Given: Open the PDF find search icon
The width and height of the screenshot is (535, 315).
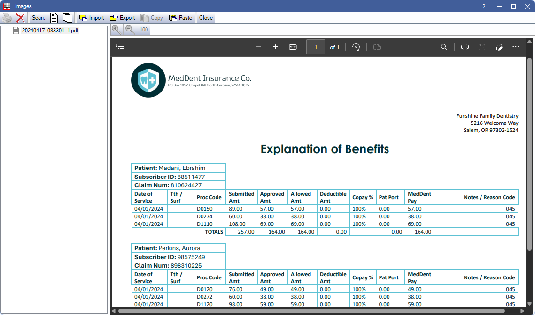Looking at the screenshot, I should pos(443,47).
